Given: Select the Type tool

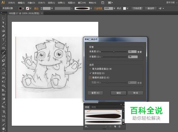Looking at the screenshot, I should click(x=4, y=39).
